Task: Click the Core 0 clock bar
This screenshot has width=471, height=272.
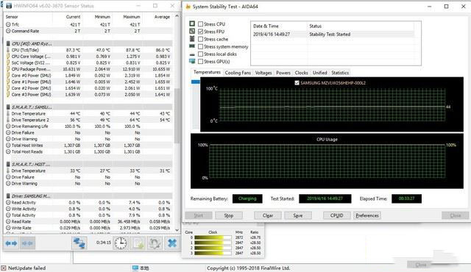Action: point(213,237)
